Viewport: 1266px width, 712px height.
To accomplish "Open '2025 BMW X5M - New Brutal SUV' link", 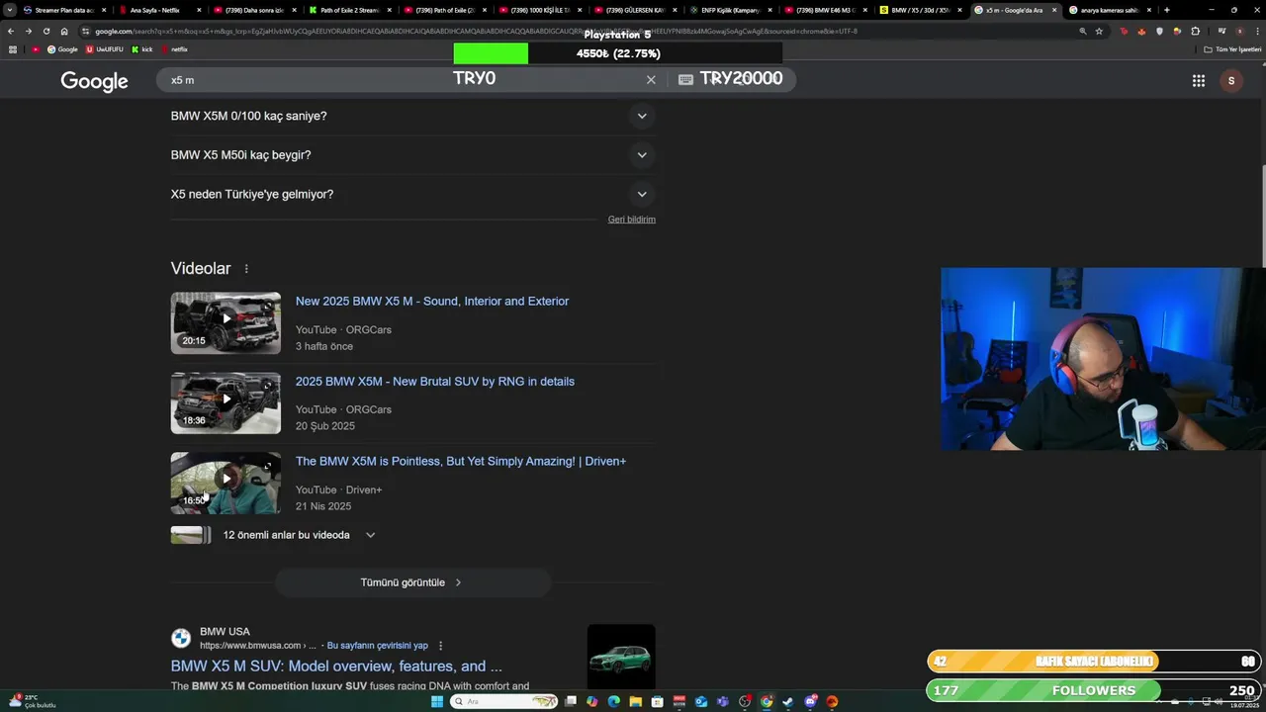I will 435,381.
